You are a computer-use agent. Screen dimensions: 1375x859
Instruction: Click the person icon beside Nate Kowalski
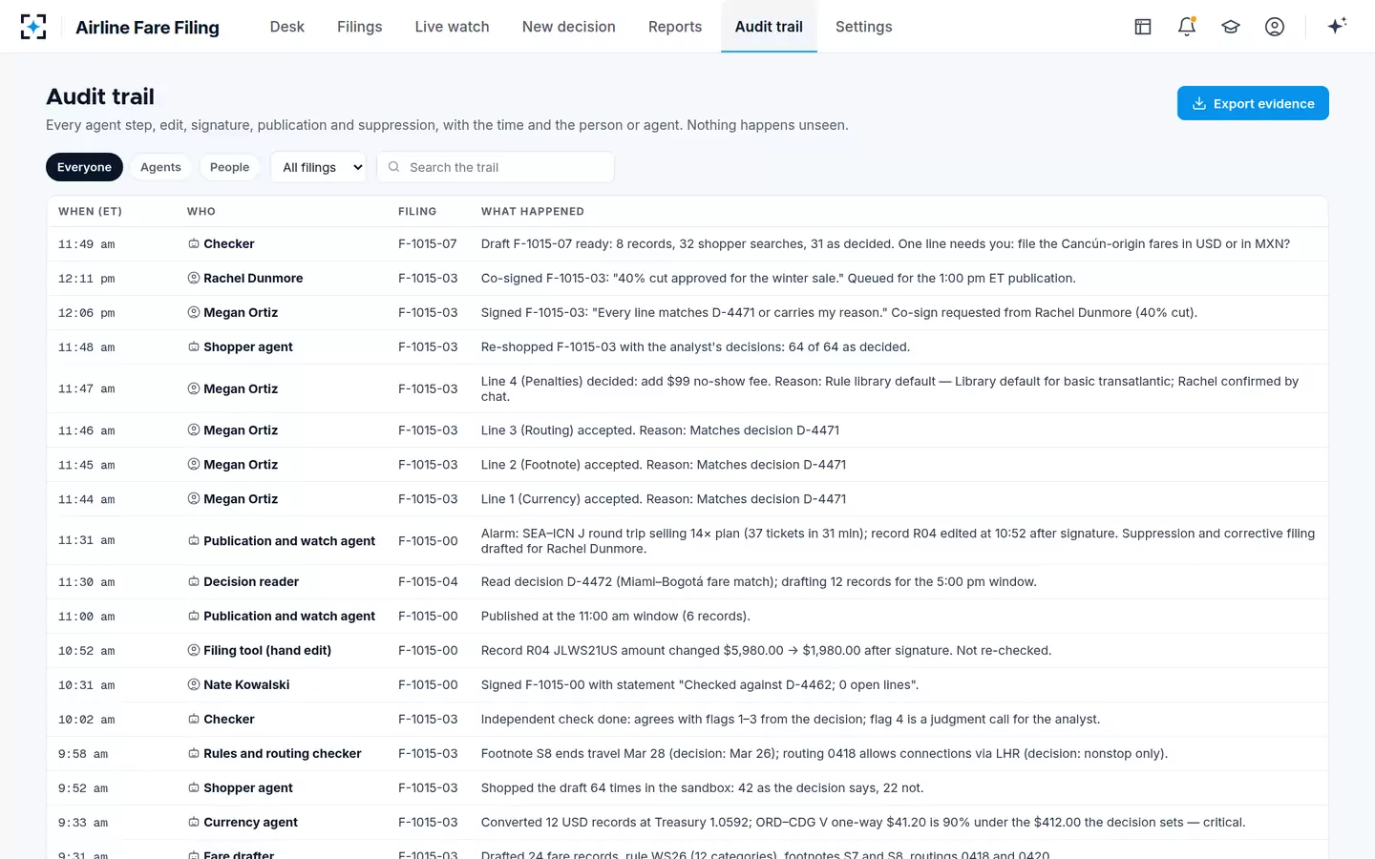click(194, 684)
